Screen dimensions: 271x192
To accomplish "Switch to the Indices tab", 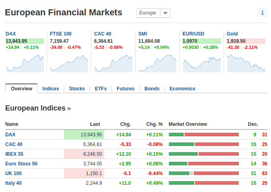I will pyautogui.click(x=51, y=89).
